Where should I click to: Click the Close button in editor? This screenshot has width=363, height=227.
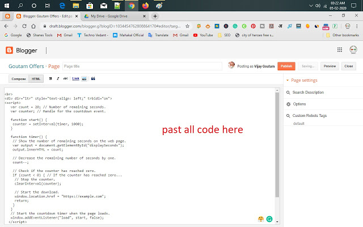coord(348,66)
